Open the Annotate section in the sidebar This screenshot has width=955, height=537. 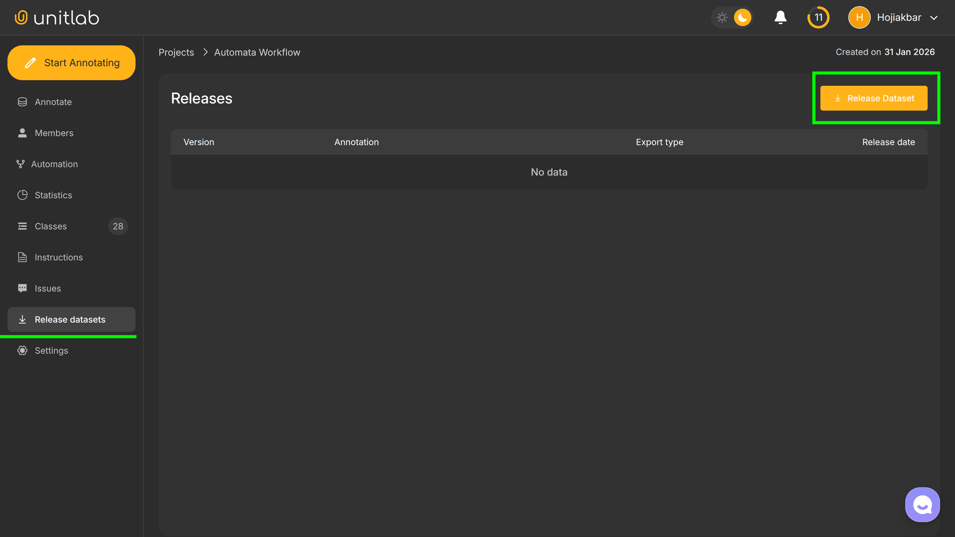pyautogui.click(x=53, y=102)
